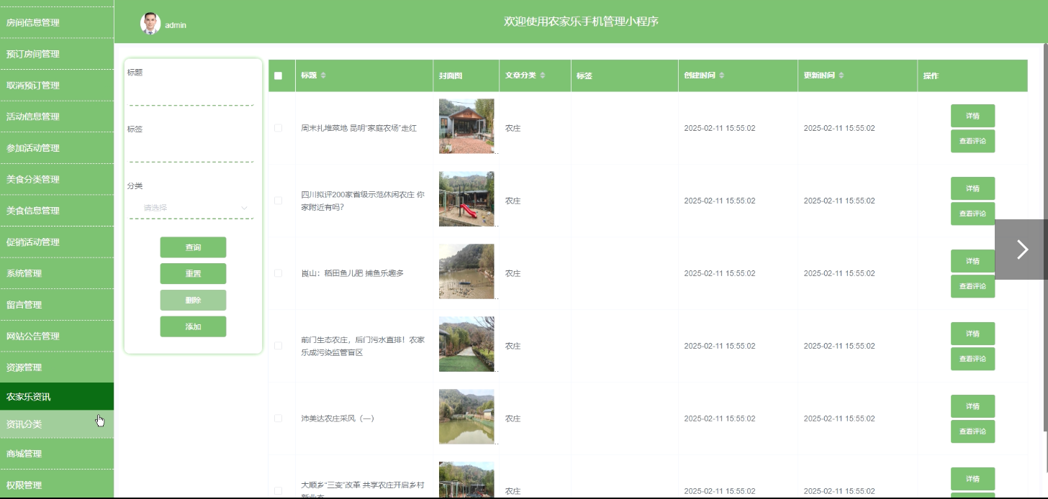The height and width of the screenshot is (499, 1048).
Task: Open 详情 for 沛美达农庄采风 article
Action: pyautogui.click(x=972, y=406)
